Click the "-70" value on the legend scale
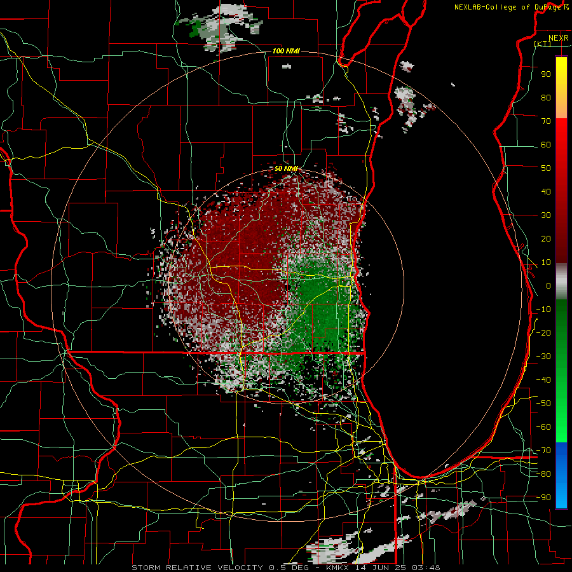 coord(543,451)
